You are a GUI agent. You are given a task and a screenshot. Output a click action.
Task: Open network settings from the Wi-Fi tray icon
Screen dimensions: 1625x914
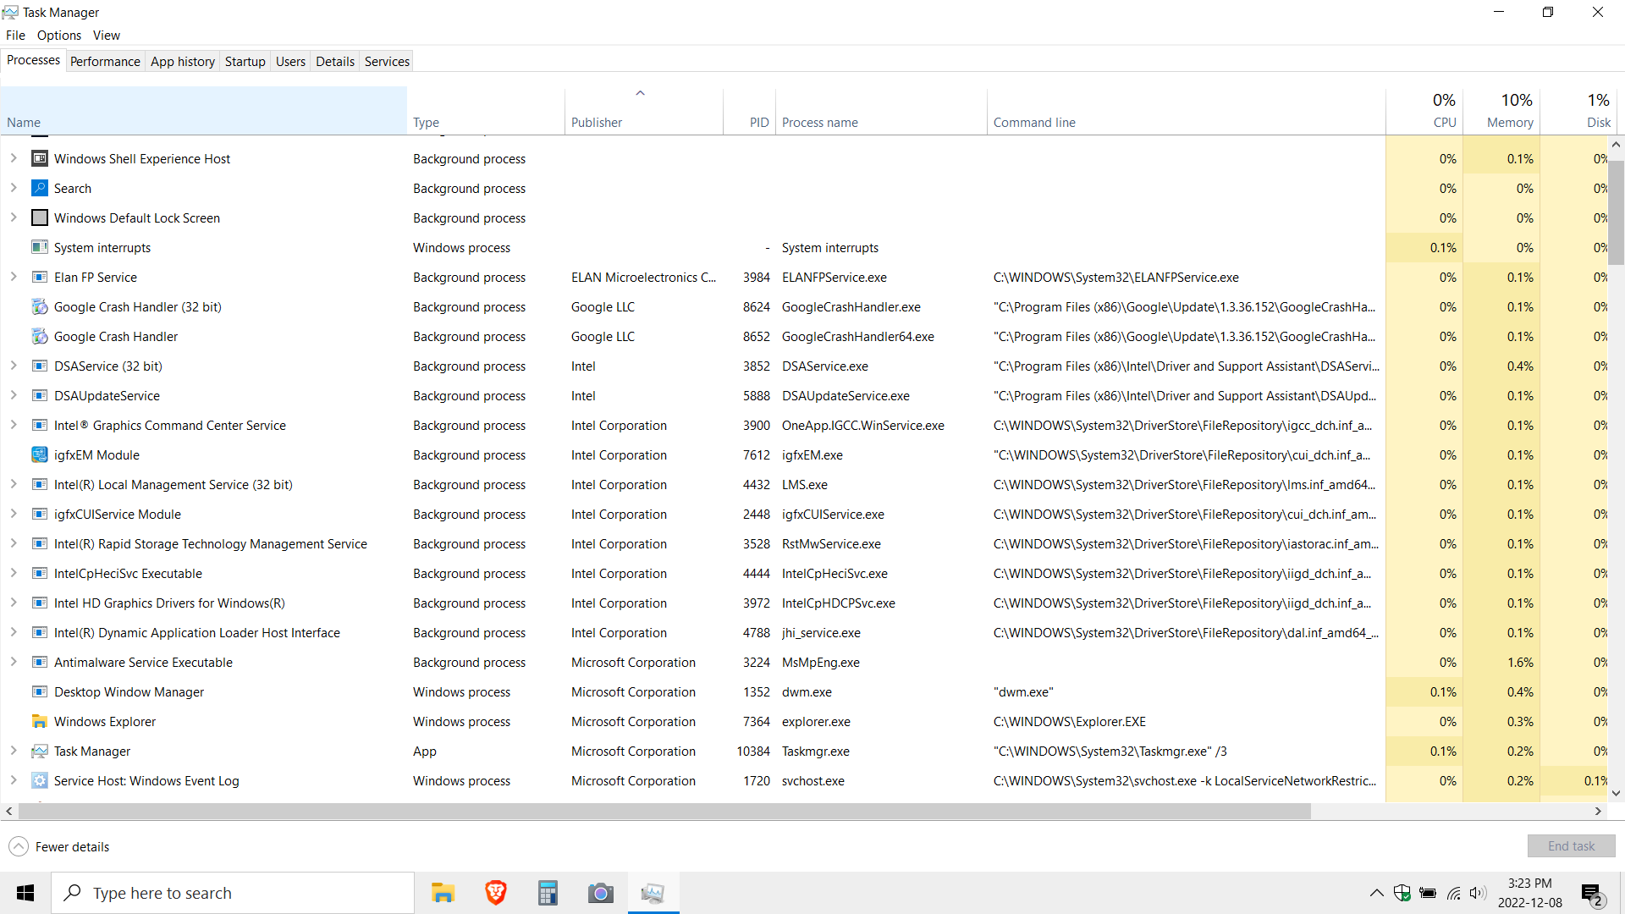(1453, 893)
